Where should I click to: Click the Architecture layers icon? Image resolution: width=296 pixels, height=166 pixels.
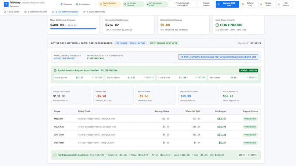click(x=77, y=4)
